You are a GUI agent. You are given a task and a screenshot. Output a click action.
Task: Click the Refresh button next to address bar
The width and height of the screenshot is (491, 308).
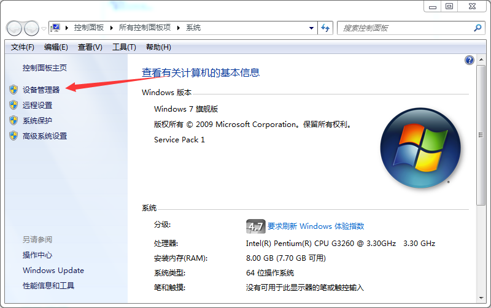pos(325,28)
